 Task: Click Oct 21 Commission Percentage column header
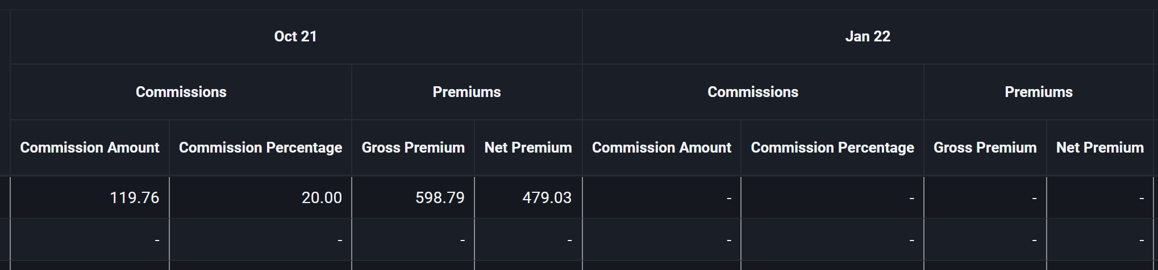(x=260, y=147)
